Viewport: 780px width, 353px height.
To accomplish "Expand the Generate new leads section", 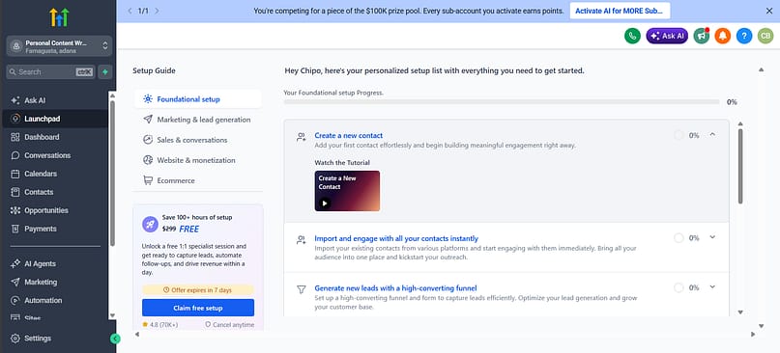I will click(x=712, y=287).
